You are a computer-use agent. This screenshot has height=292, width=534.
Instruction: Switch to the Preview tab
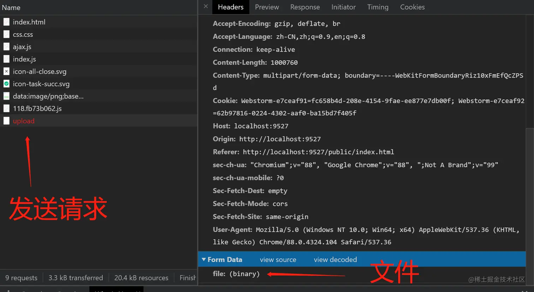tap(267, 7)
